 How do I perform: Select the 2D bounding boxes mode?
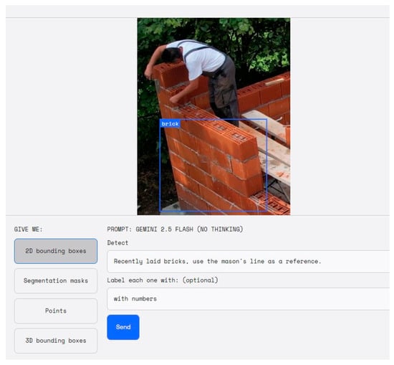coord(56,251)
